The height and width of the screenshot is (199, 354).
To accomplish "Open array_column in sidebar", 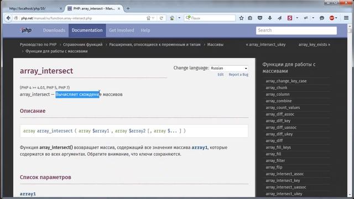I will [x=278, y=95].
